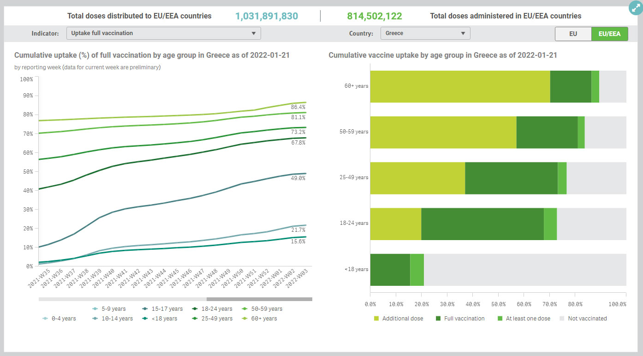Screen dimensions: 643x356
Task: Switch to the EU toggle option
Action: [573, 34]
